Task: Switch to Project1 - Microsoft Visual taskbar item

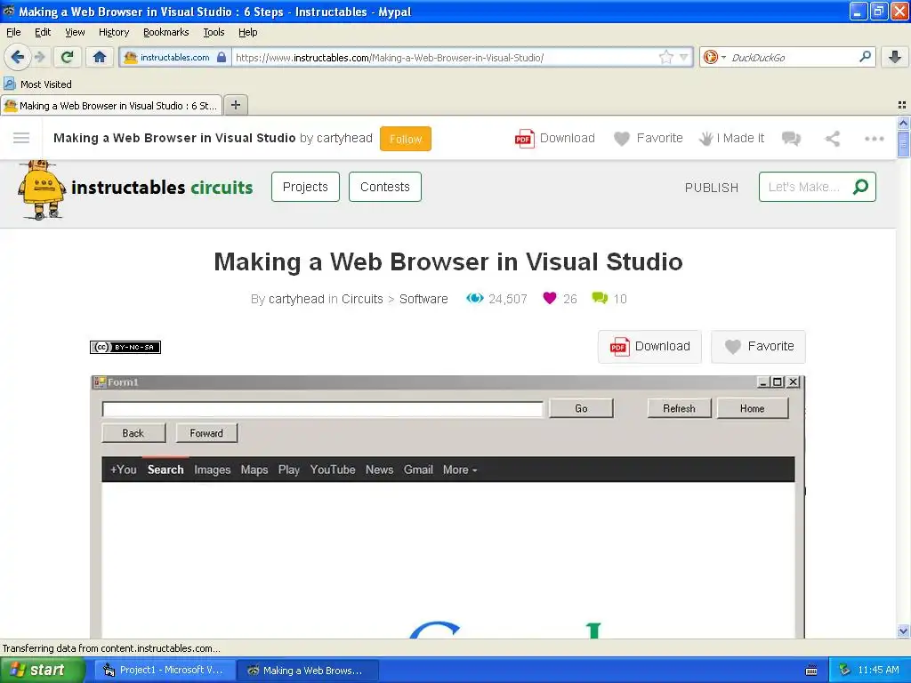Action: point(165,671)
